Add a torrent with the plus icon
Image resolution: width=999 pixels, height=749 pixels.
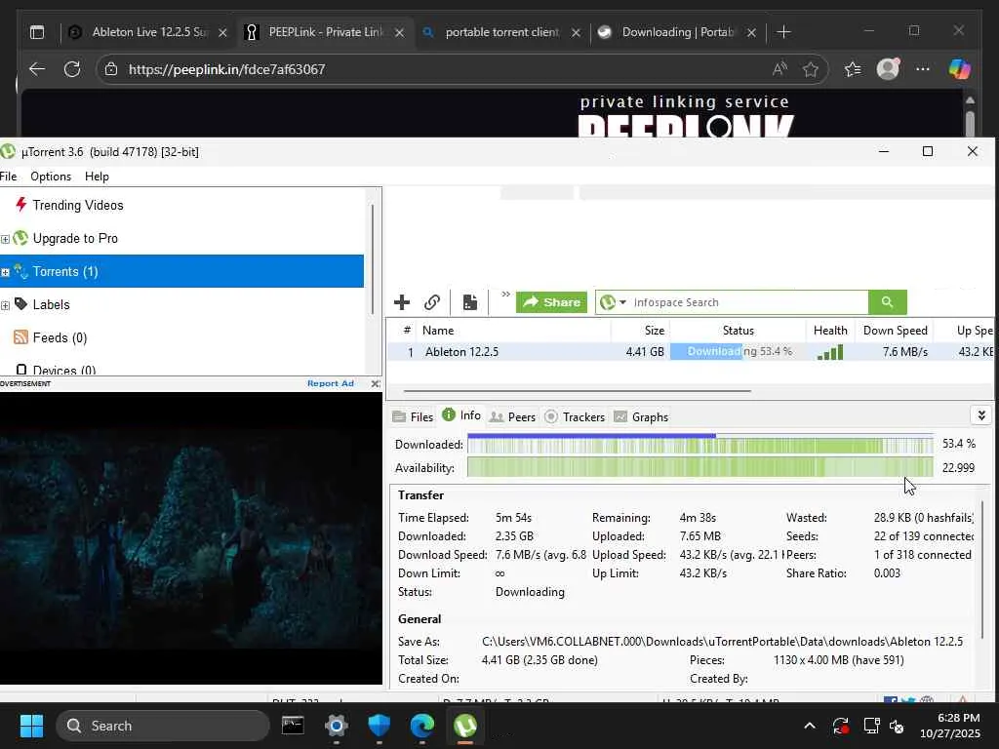(401, 302)
